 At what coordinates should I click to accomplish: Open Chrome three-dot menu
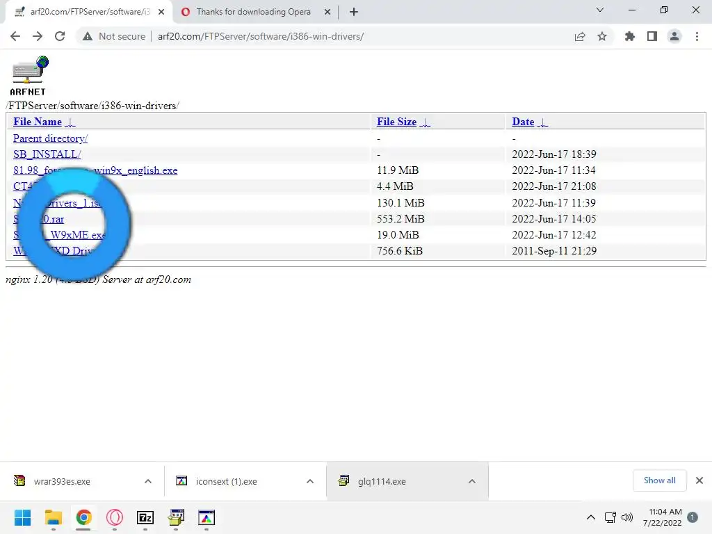point(697,36)
